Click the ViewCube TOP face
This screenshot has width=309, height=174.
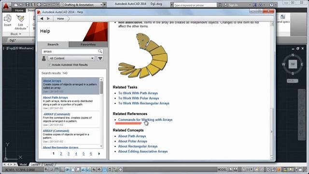[293, 64]
